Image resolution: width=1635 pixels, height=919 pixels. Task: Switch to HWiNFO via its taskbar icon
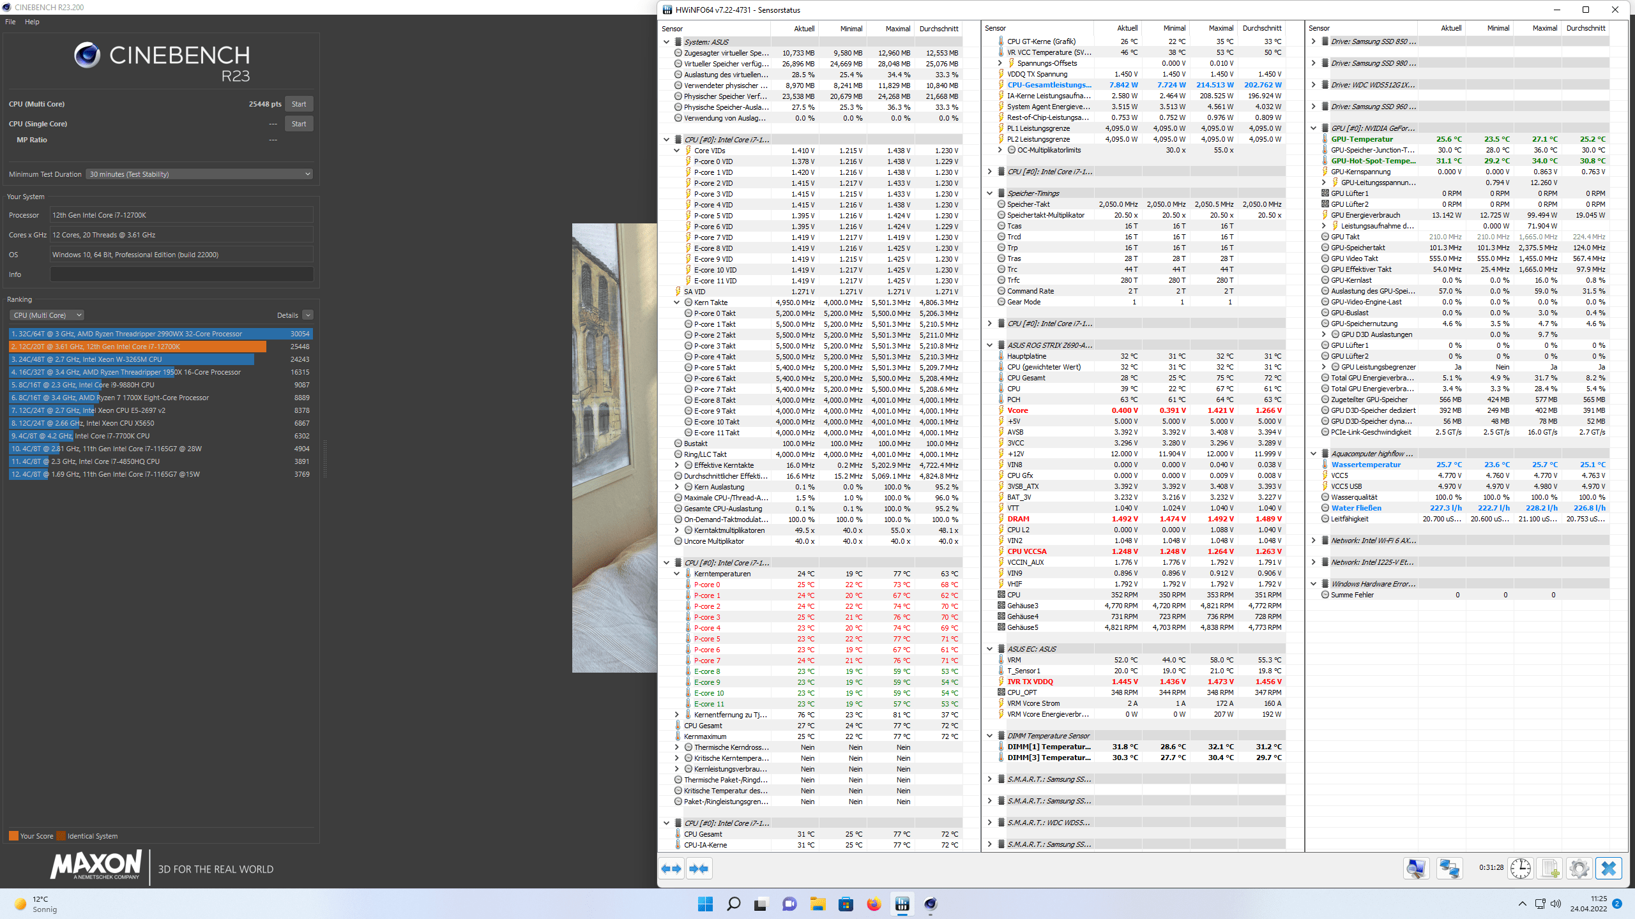coord(902,904)
